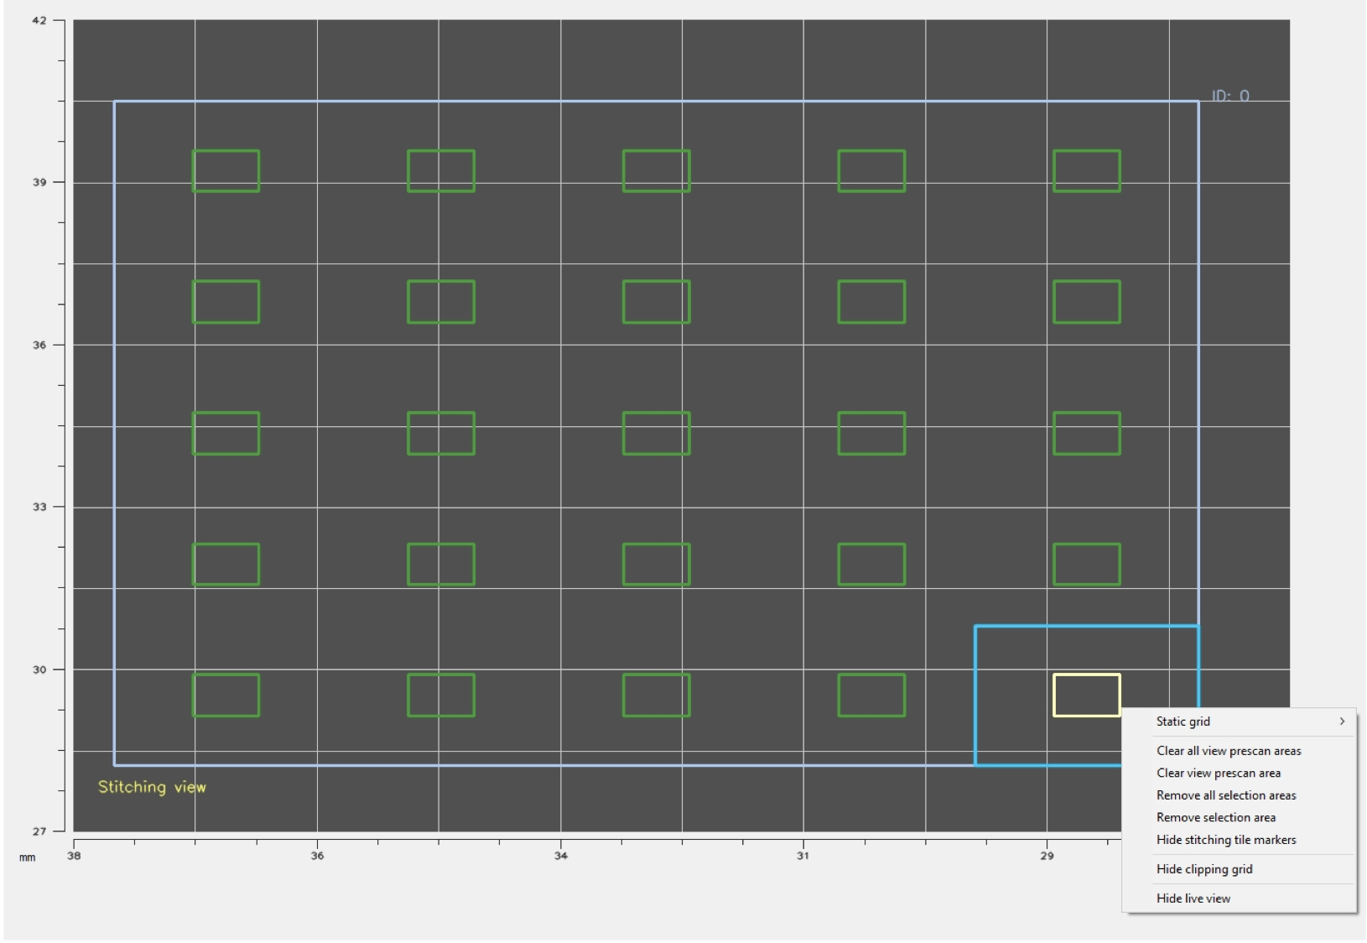Click the ID: 0 selection label

1229,96
